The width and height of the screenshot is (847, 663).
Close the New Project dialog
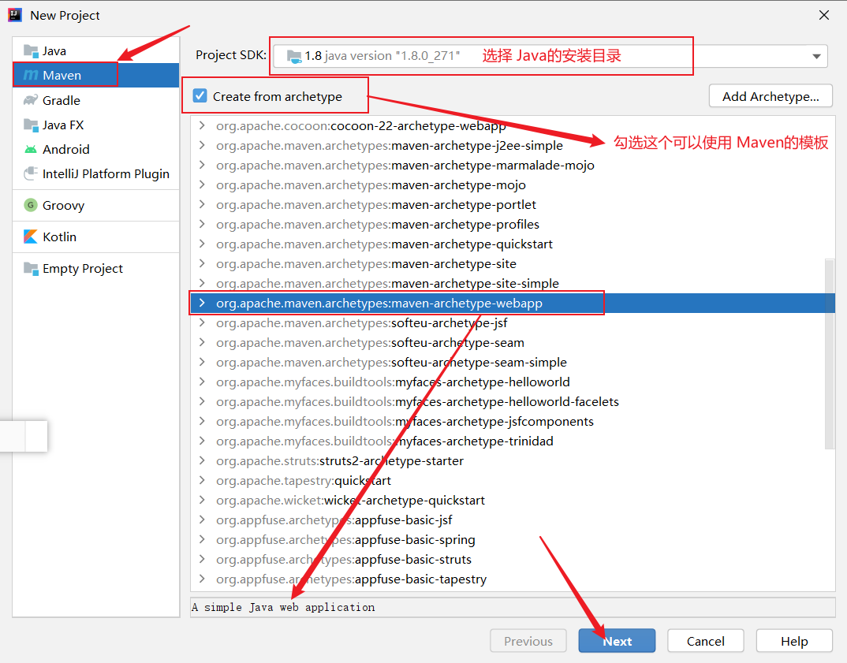824,15
